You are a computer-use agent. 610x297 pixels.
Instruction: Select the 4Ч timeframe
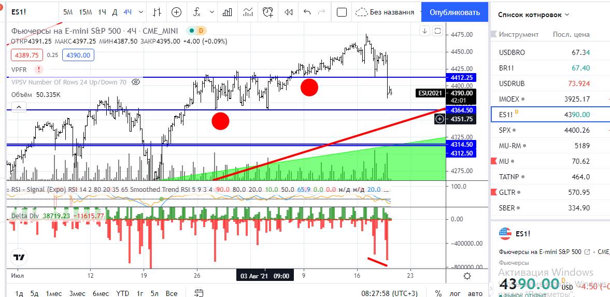pos(127,12)
